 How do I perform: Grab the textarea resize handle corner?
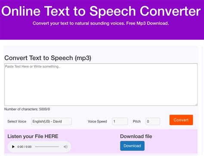(x=196, y=104)
